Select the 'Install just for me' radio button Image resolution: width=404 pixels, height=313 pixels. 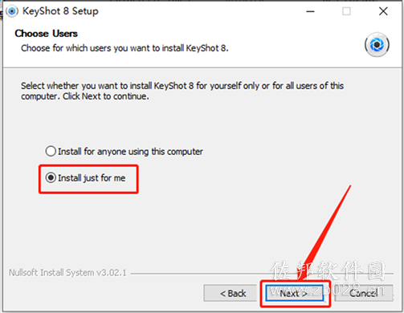click(51, 177)
